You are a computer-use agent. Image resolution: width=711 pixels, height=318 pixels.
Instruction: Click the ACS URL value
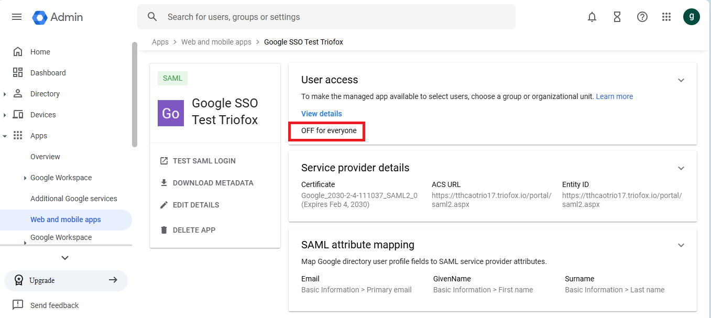pyautogui.click(x=491, y=200)
